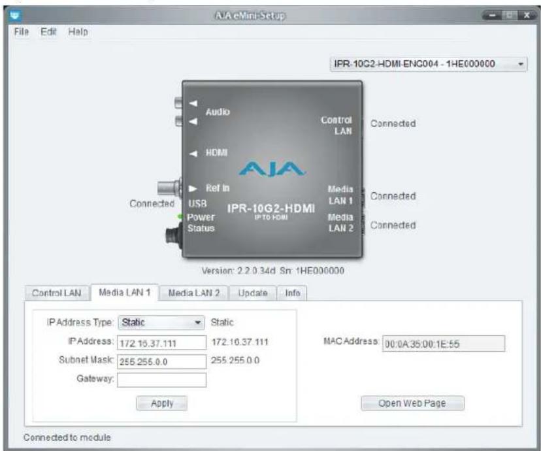The width and height of the screenshot is (541, 451).
Task: Open the File menu
Action: 22,32
